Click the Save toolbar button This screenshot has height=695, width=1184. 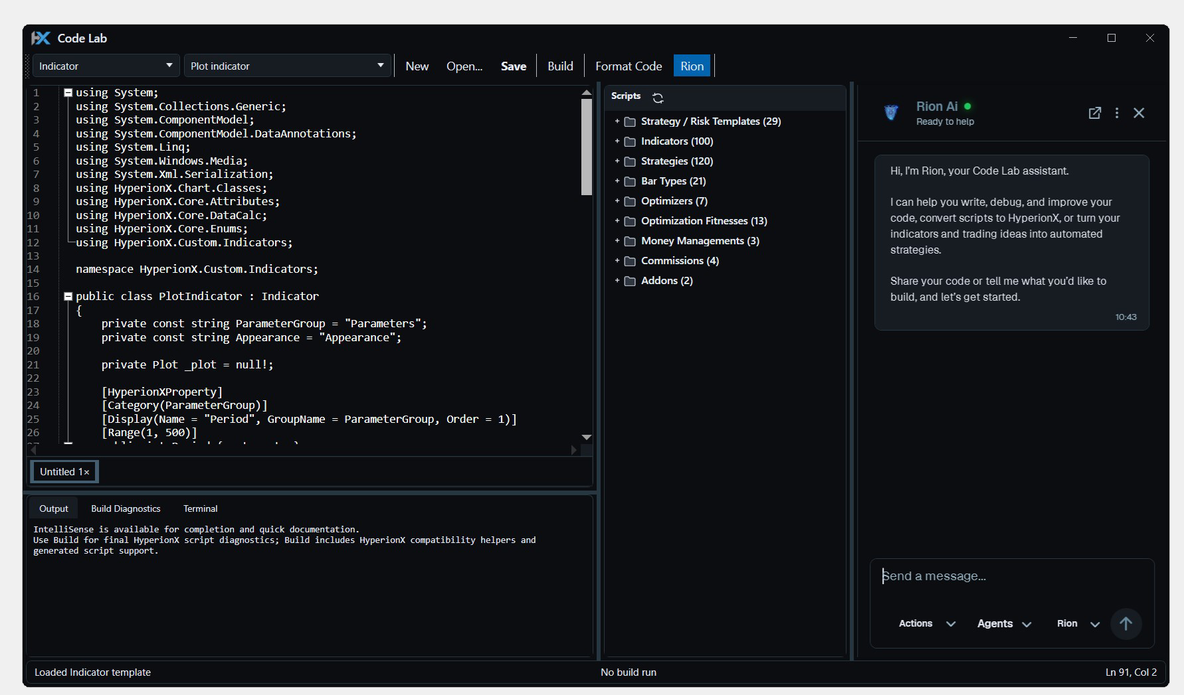click(514, 66)
